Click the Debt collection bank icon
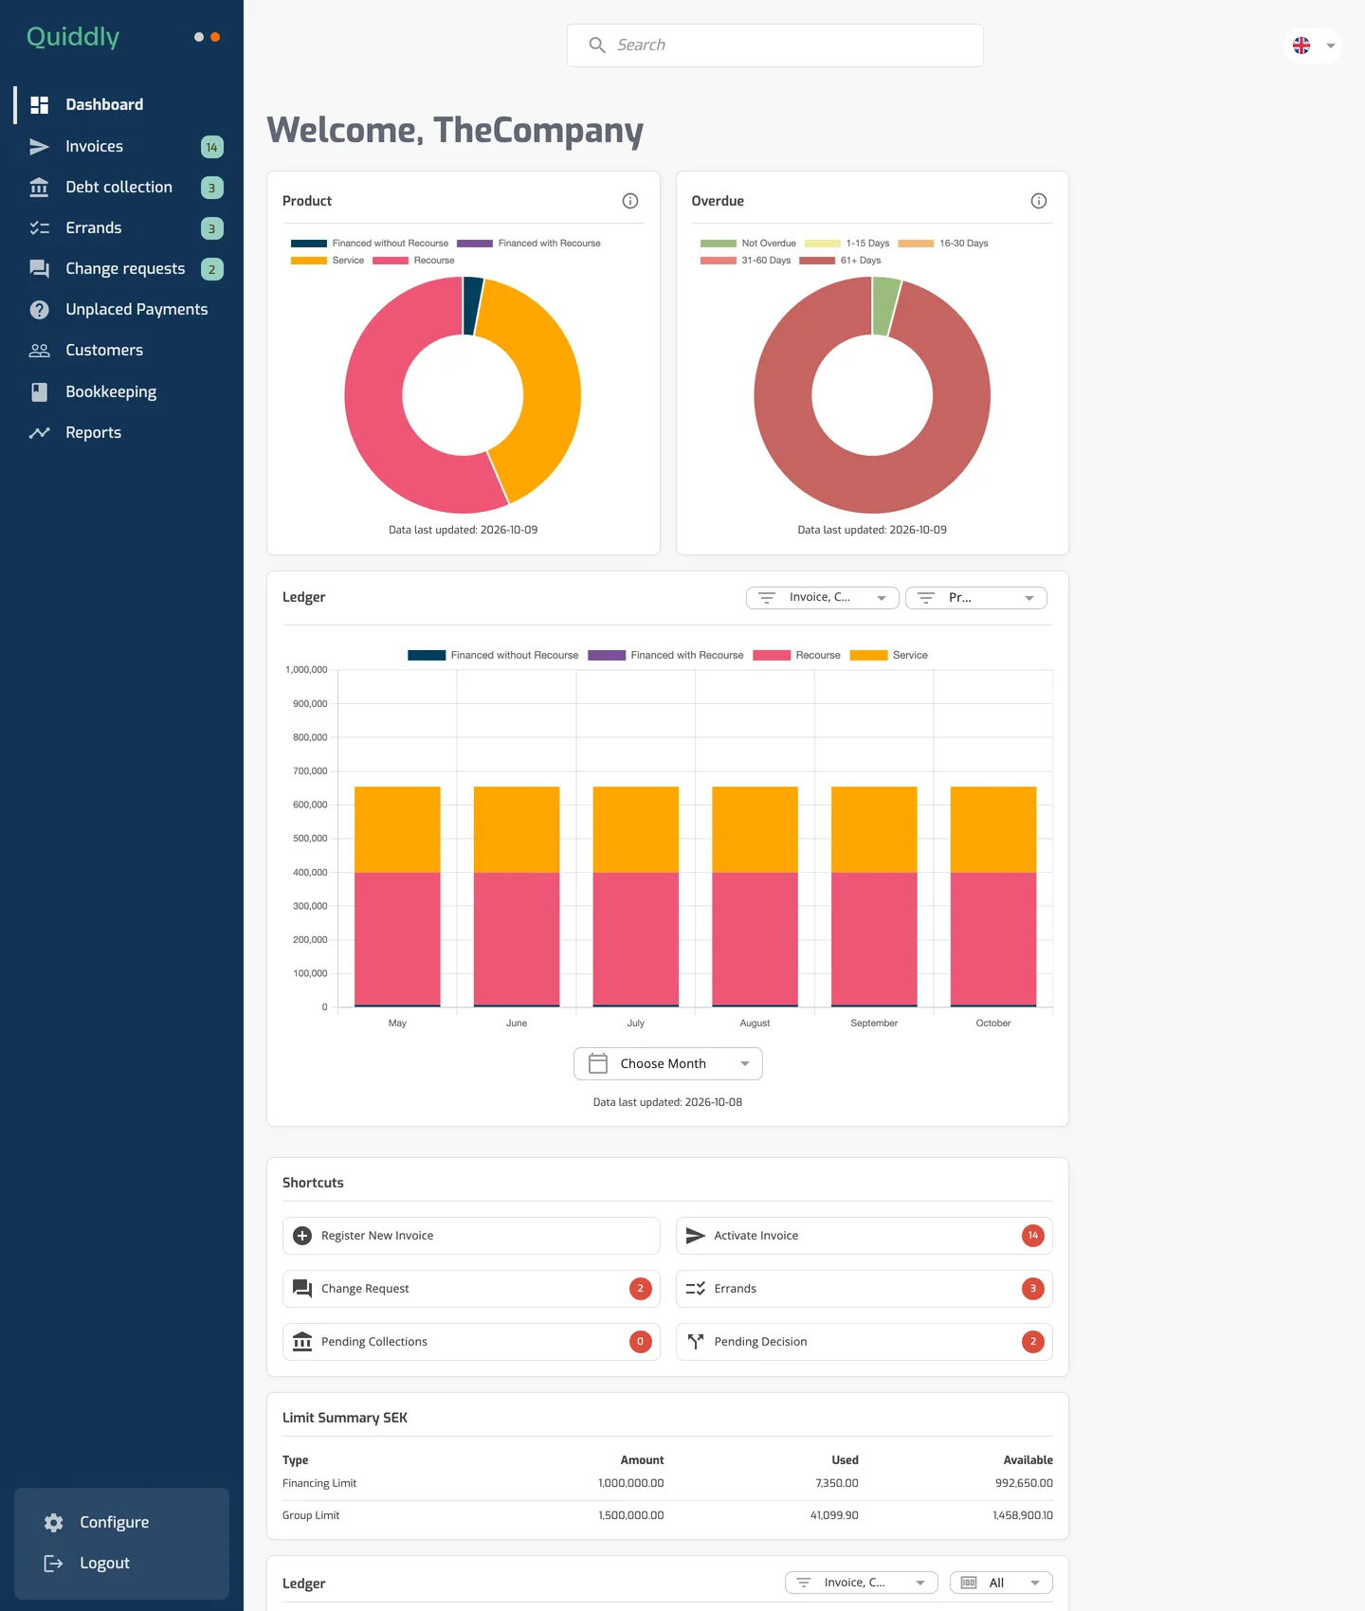This screenshot has width=1365, height=1611. tap(39, 187)
